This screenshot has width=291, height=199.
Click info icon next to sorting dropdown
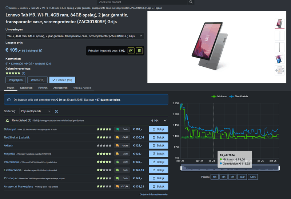click(57, 112)
